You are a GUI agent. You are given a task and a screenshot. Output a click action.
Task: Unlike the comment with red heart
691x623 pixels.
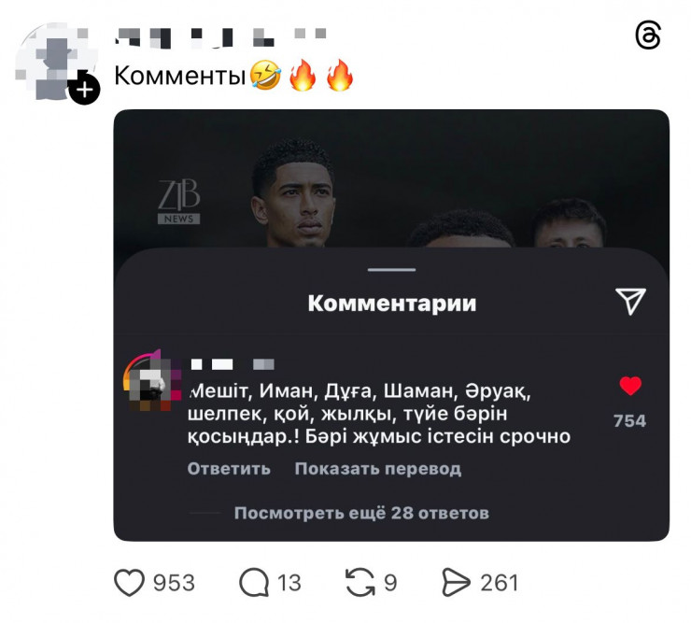[x=630, y=386]
